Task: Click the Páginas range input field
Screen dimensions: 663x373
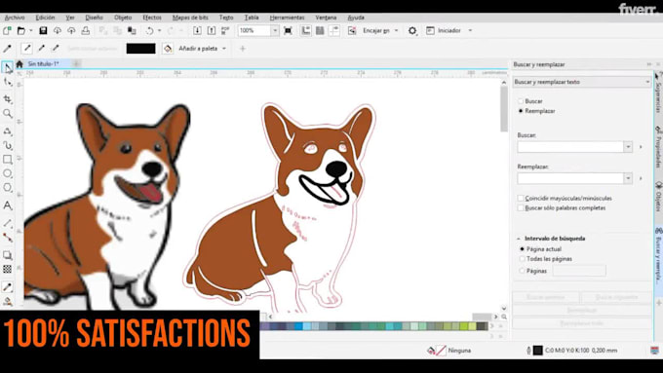Action: pos(579,271)
